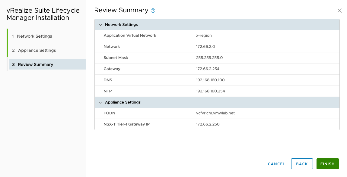Click the NSX-T Tier-1 Gateway IP label

pos(127,124)
